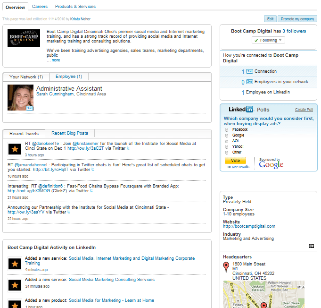This screenshot has height=308, width=321.
Task: Click the Google sponsor logo
Action: click(271, 164)
